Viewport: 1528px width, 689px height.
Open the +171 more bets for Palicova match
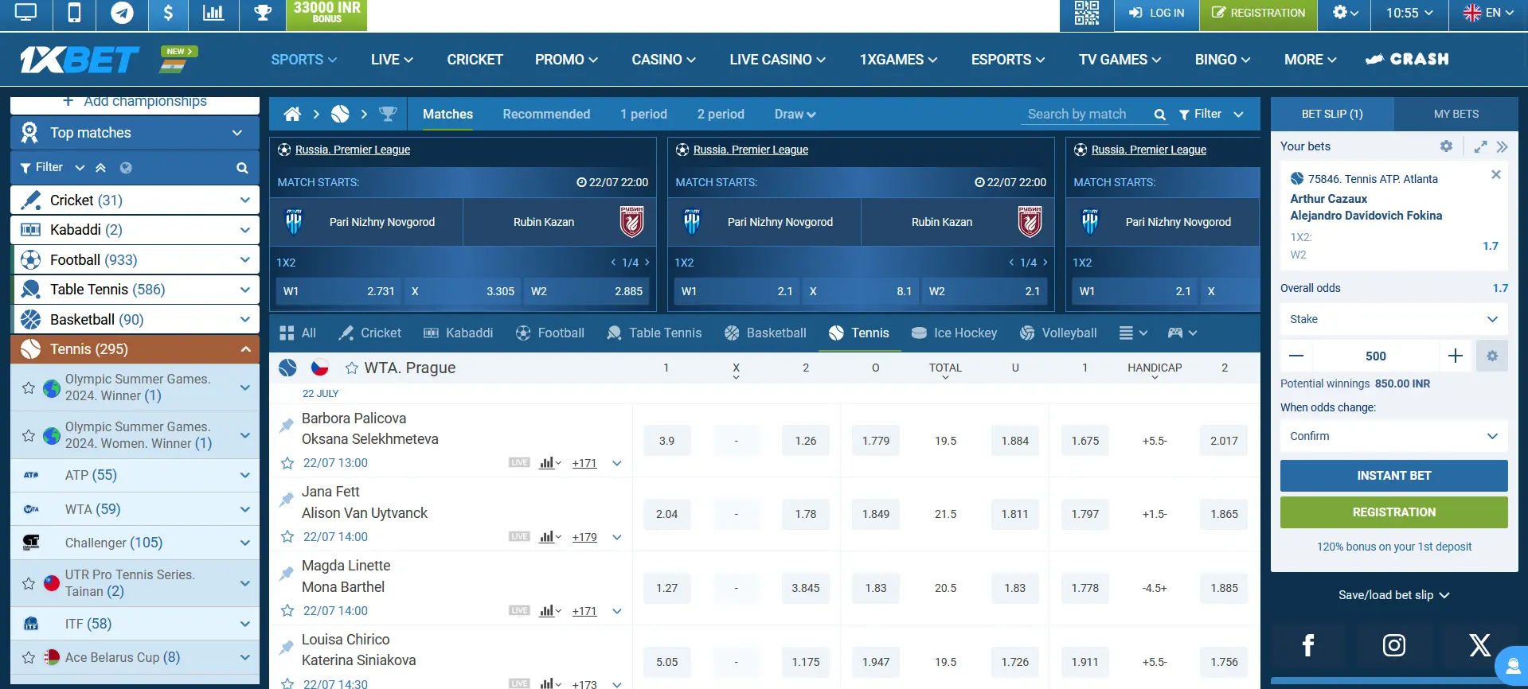point(584,463)
